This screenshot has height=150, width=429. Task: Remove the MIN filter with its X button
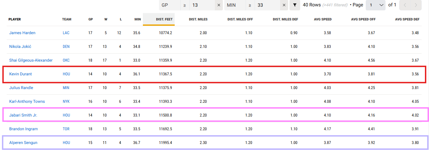click(284, 5)
